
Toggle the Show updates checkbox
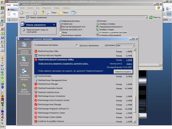77,45
